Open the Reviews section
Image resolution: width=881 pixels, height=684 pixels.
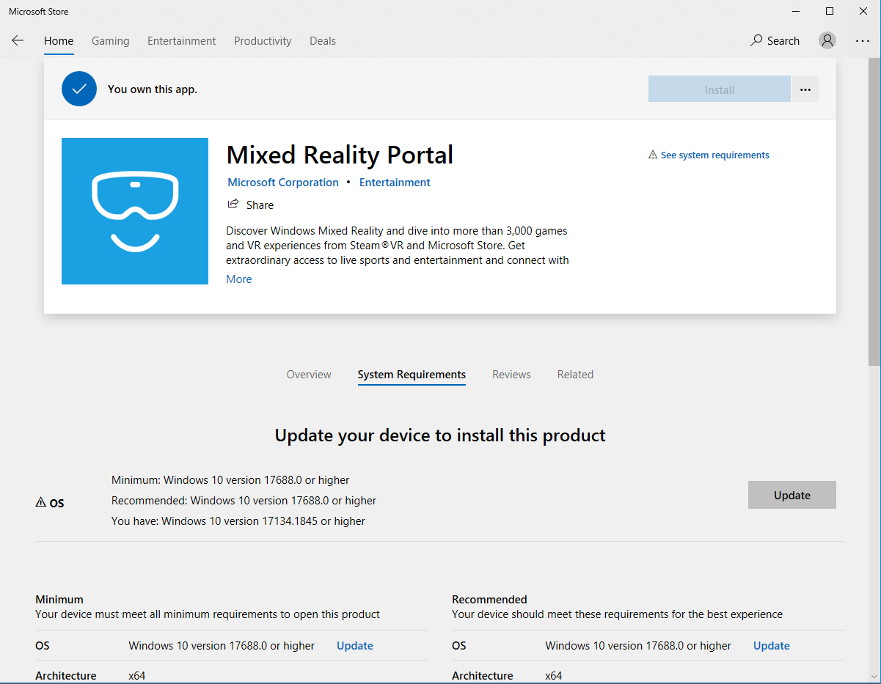(x=511, y=375)
